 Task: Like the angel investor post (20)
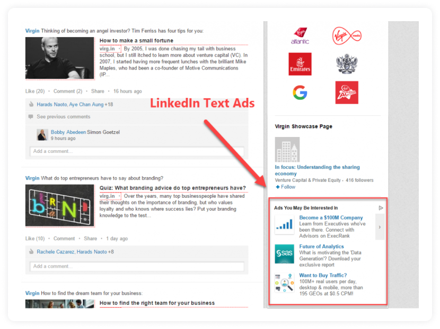click(x=35, y=92)
